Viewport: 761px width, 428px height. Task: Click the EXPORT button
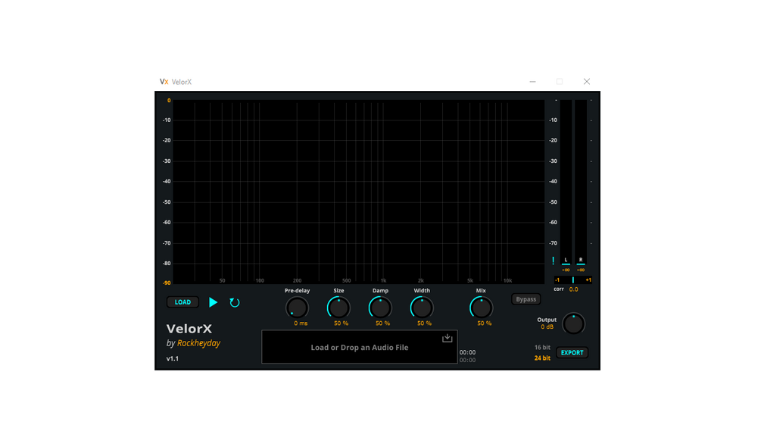(x=572, y=353)
